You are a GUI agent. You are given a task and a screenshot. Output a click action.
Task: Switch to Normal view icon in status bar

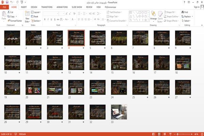[154, 134]
